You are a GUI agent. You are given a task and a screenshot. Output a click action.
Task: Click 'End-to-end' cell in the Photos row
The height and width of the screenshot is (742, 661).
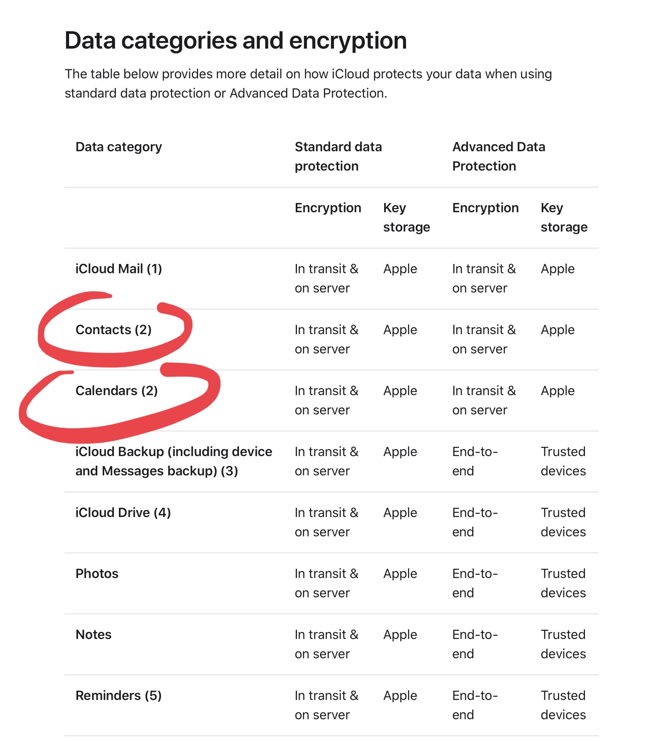pos(475,583)
